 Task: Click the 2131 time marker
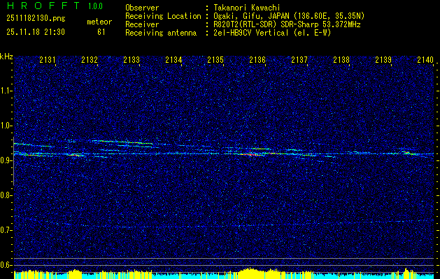[x=48, y=60]
